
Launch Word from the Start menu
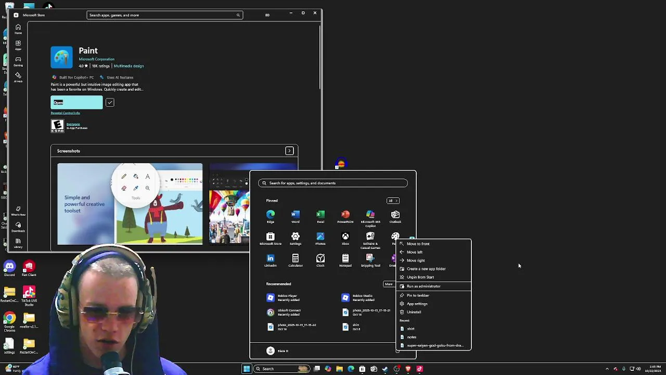coord(296,217)
